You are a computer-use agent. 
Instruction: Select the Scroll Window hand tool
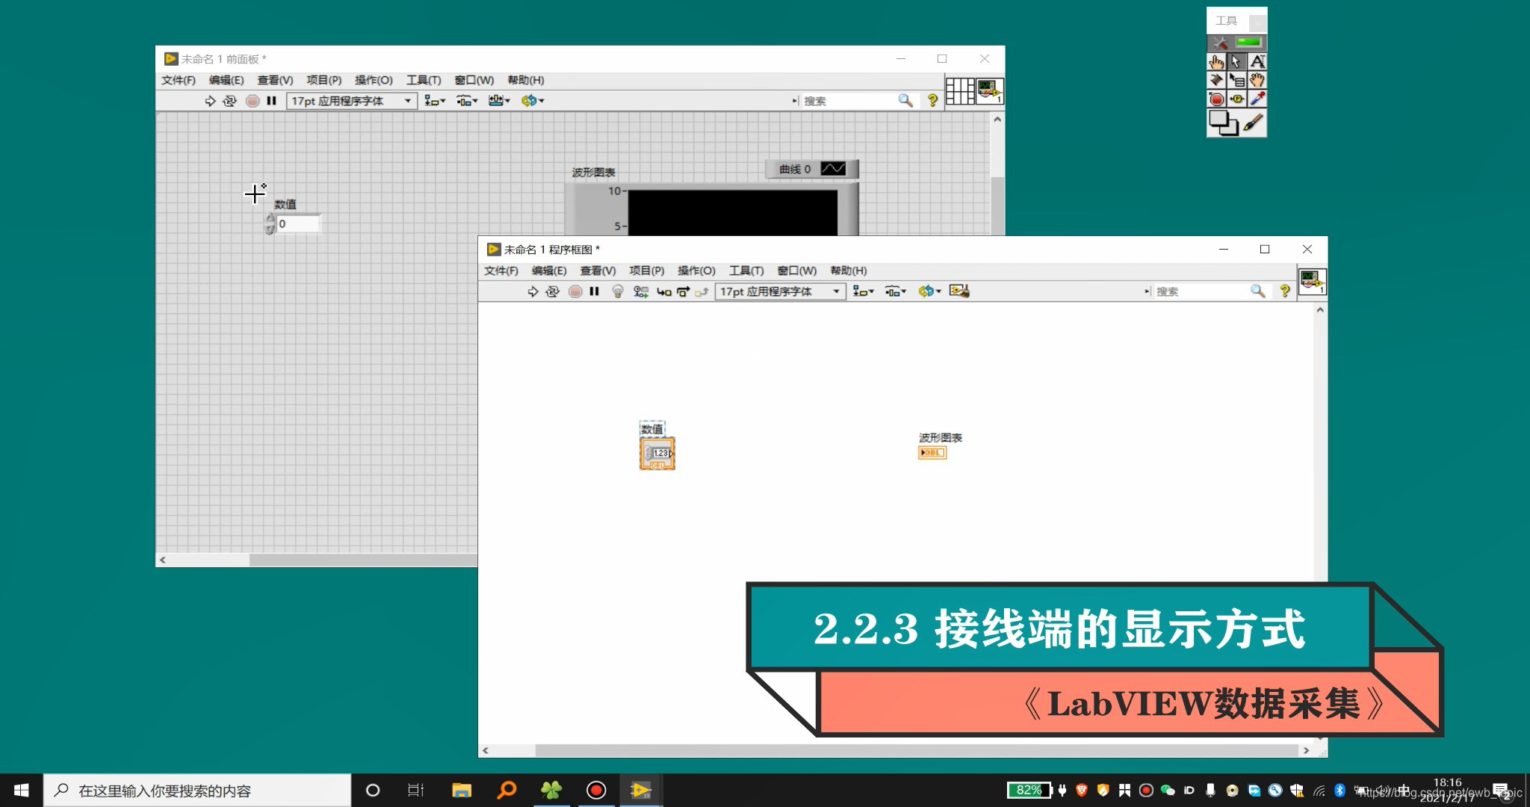[x=1257, y=80]
